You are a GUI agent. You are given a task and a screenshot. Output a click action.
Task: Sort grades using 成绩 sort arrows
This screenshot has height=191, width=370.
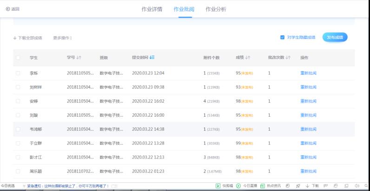[248, 58]
